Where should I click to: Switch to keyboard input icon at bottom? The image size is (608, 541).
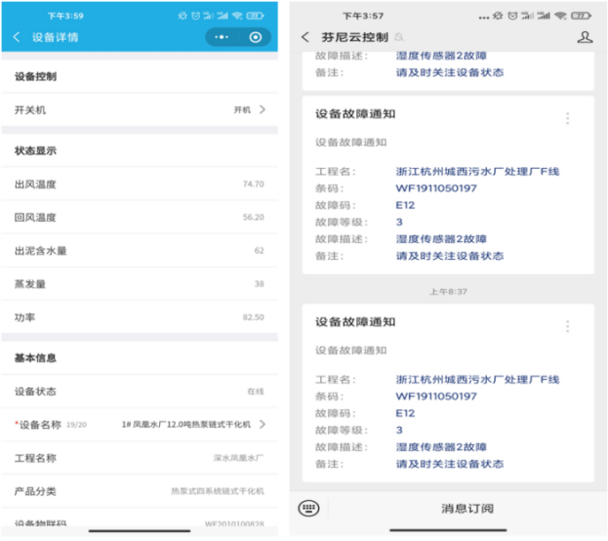click(309, 508)
